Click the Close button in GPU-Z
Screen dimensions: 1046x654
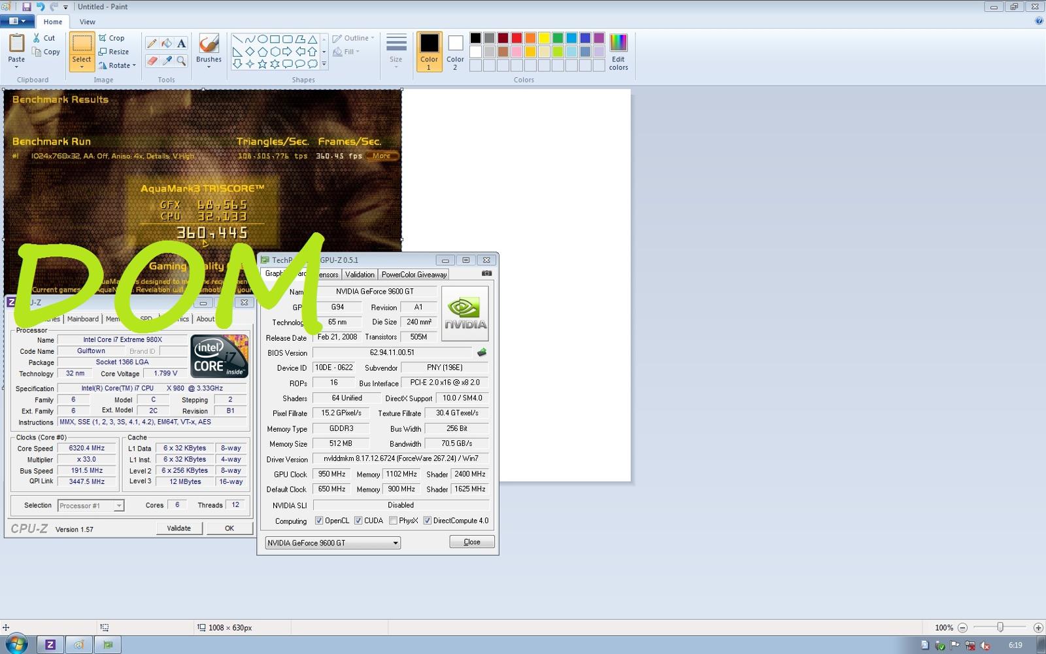pos(472,542)
